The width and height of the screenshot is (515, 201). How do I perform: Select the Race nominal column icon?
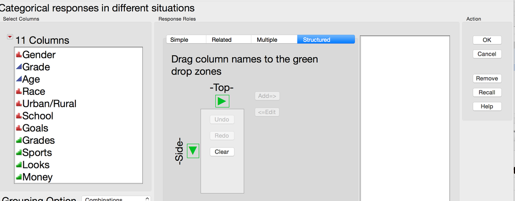19,91
